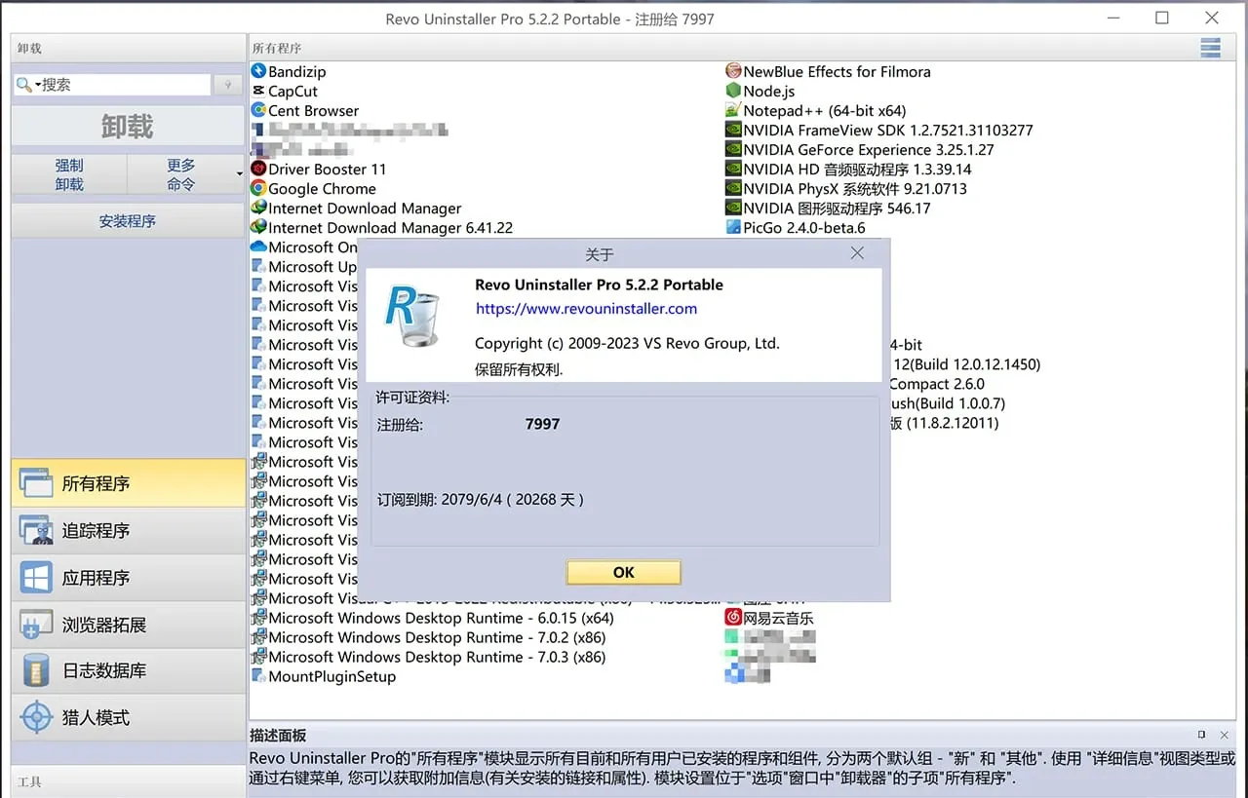
Task: Float the 描述面板 with its square icon
Action: 1202,735
